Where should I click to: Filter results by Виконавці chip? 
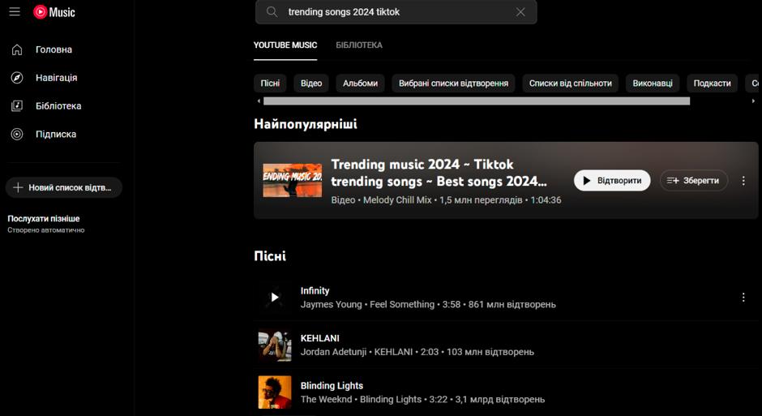[x=653, y=83]
